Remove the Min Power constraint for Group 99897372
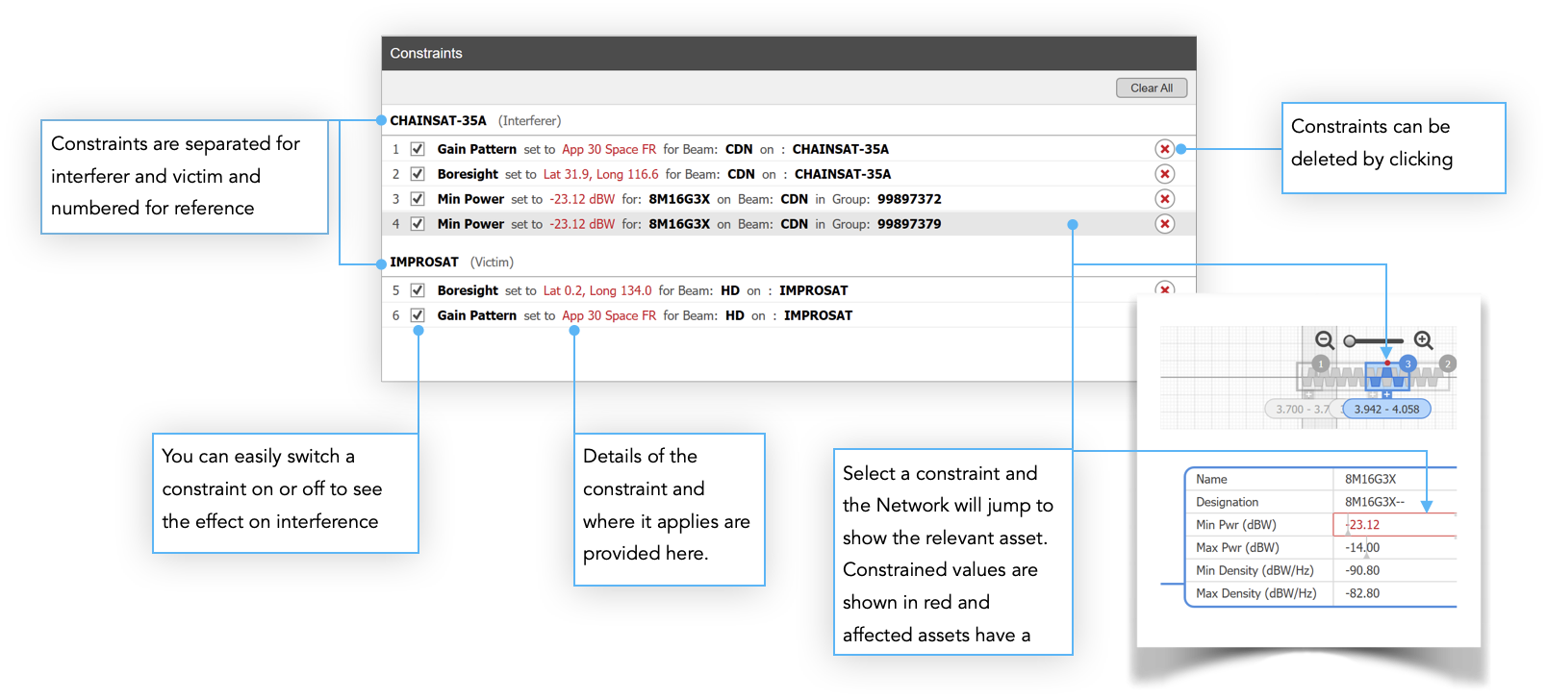The width and height of the screenshot is (1547, 700). pyautogui.click(x=1164, y=199)
